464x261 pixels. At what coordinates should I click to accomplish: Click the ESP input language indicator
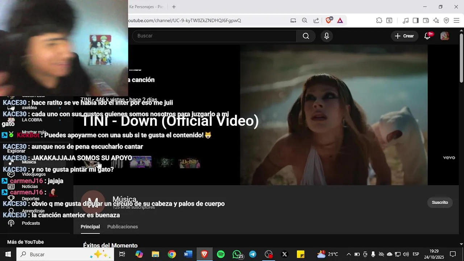[x=416, y=254]
